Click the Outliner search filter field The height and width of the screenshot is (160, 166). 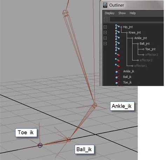click(x=137, y=19)
